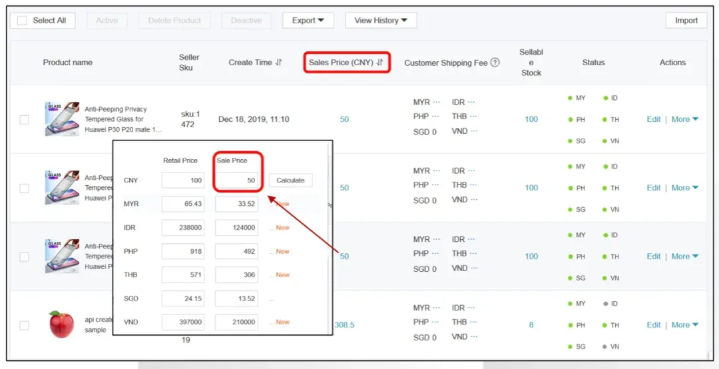The image size is (719, 369).
Task: Open the View History dropdown
Action: tap(381, 21)
